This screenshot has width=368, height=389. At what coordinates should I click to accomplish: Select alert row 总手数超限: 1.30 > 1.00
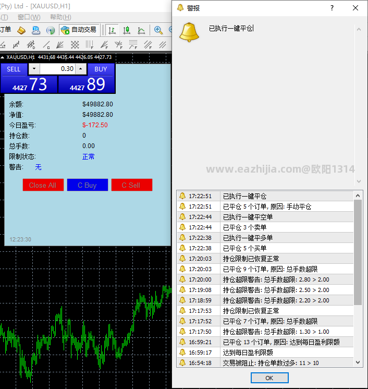(x=265, y=332)
